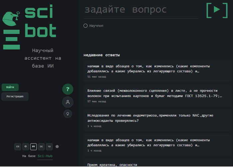Switch interface language to Chinese
This screenshot has height=167, width=233.
click(26, 147)
